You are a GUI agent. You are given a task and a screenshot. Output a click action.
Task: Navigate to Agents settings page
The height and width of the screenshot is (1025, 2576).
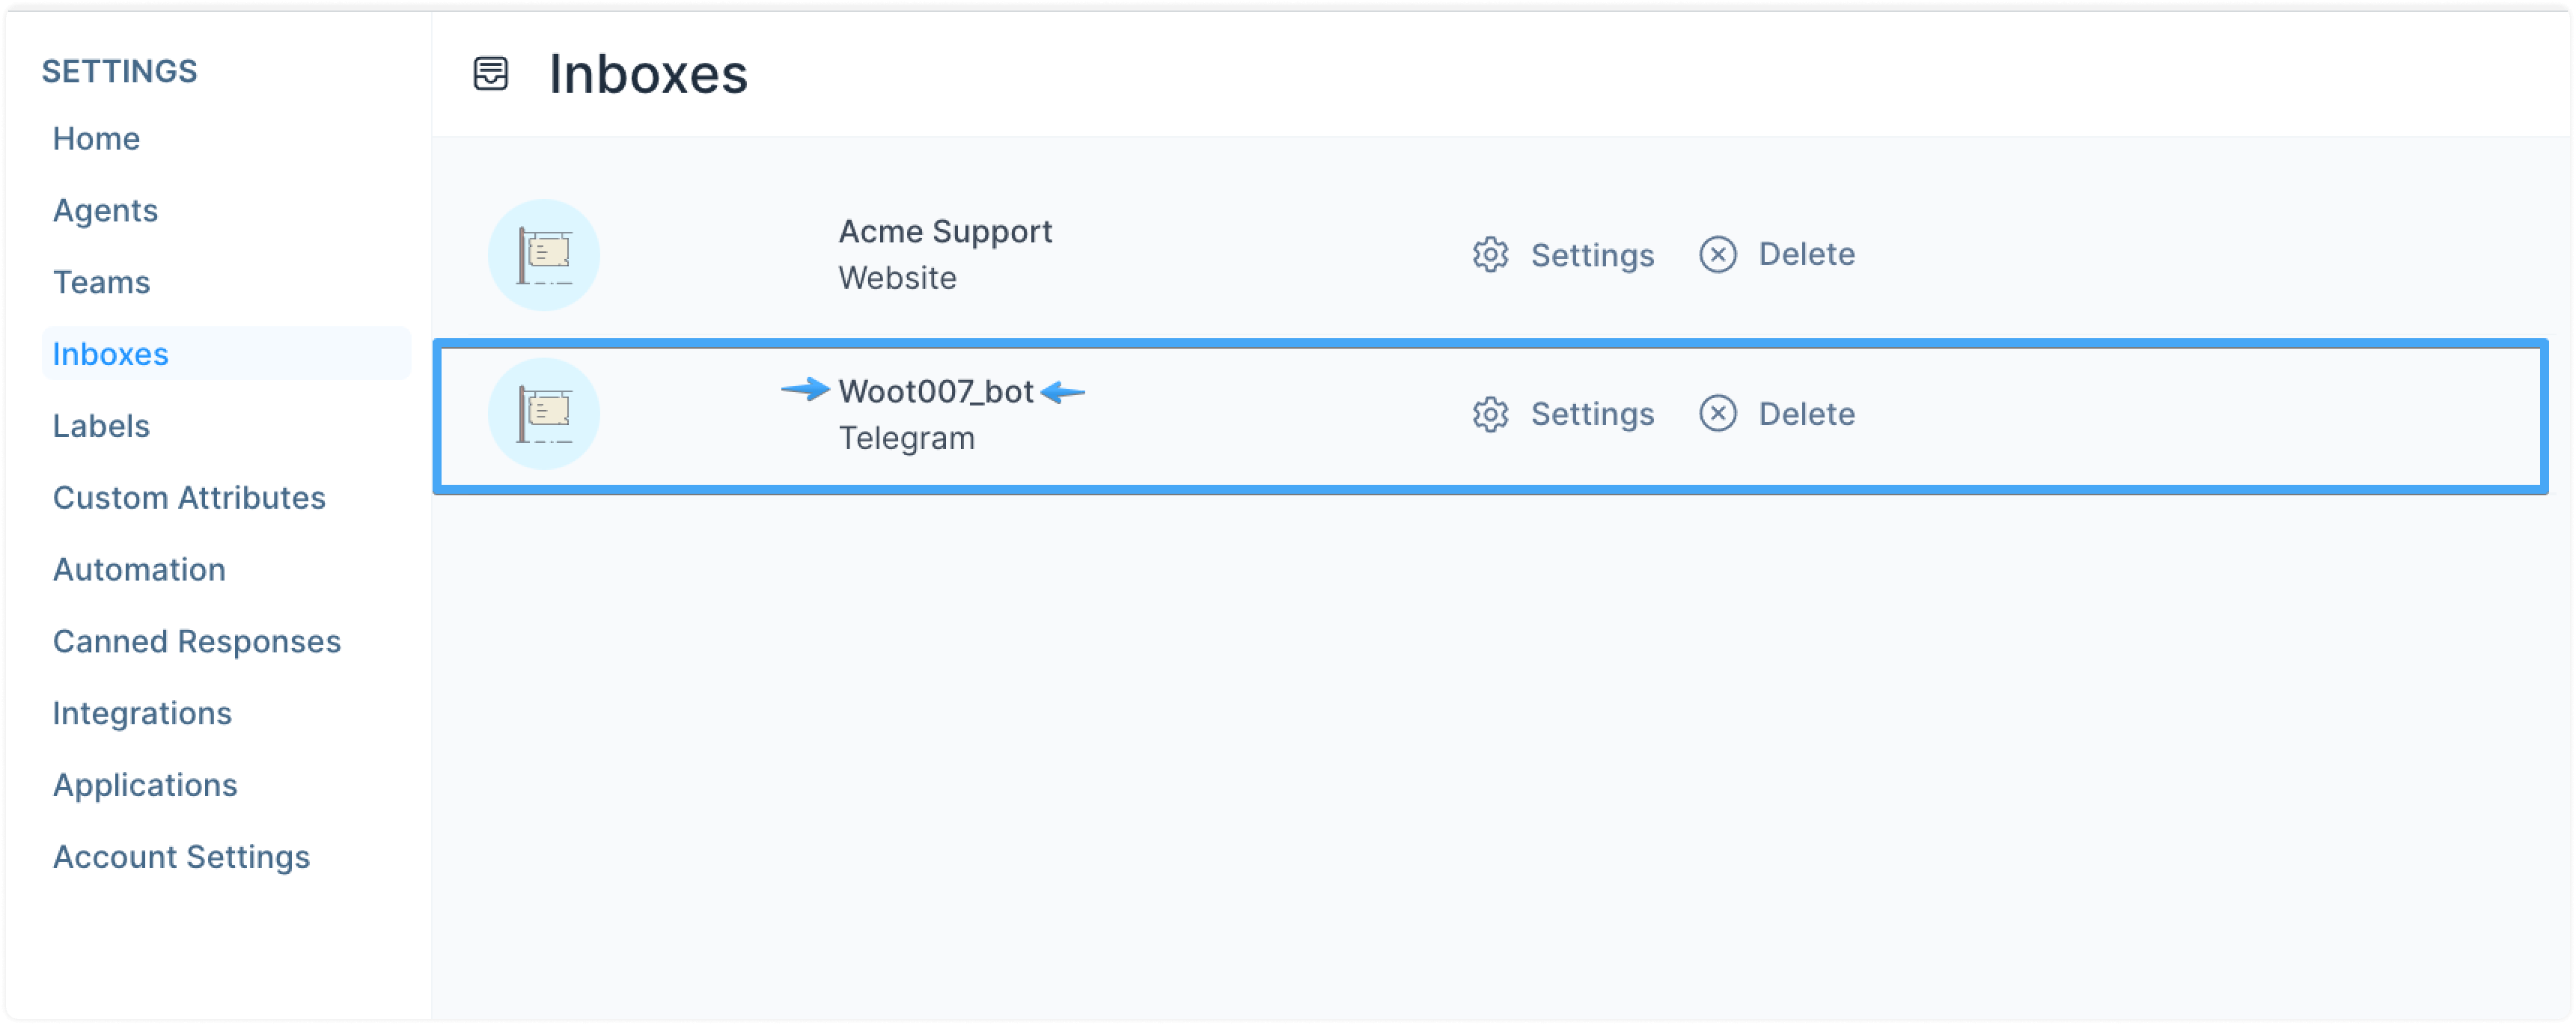pos(102,209)
